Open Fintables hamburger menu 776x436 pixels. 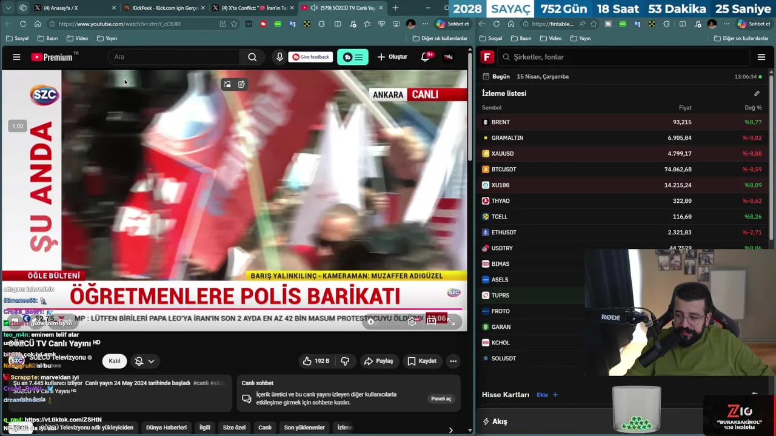tap(761, 57)
